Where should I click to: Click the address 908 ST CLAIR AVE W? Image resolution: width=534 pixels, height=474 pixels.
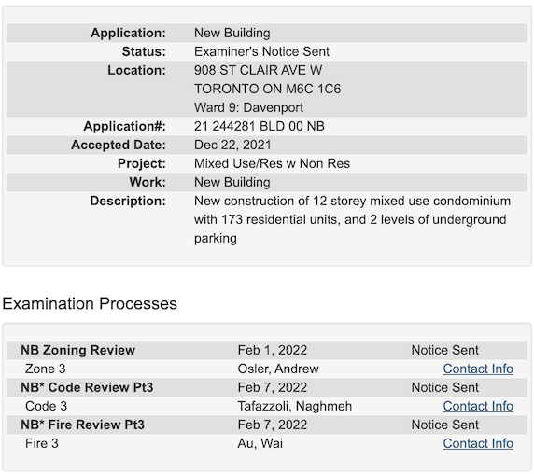[x=259, y=70]
